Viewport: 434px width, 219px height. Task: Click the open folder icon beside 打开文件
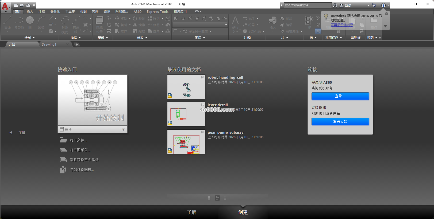(63, 140)
